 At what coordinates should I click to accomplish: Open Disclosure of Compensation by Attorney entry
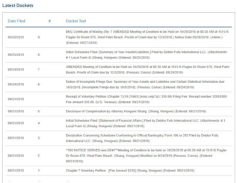(136, 111)
